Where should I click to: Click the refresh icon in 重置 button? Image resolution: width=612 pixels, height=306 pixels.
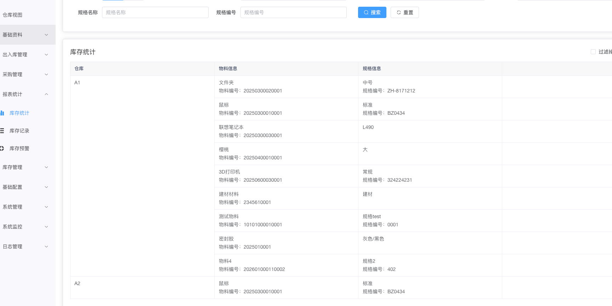pos(399,12)
